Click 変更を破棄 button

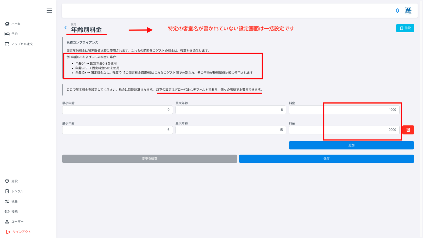(x=150, y=159)
